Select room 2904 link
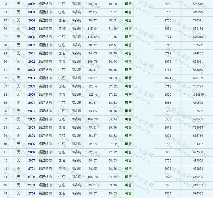213x198 pixels. (x=32, y=78)
